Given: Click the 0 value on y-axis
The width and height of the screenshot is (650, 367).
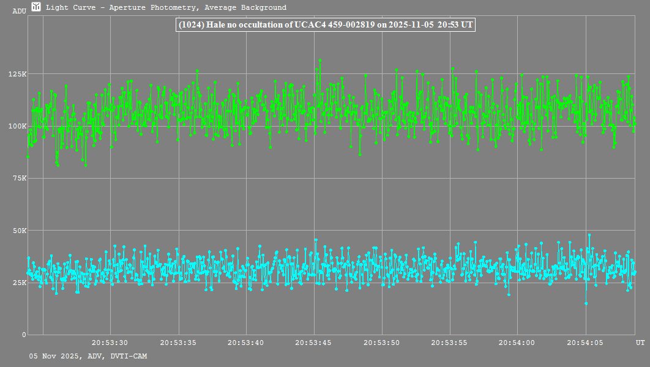Looking at the screenshot, I should tap(24, 335).
